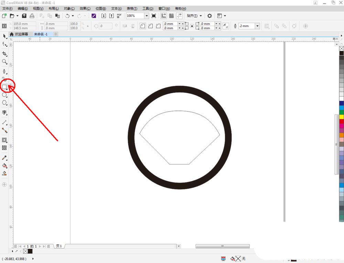Click the Save disk icon
344x263 pixels.
(24, 16)
